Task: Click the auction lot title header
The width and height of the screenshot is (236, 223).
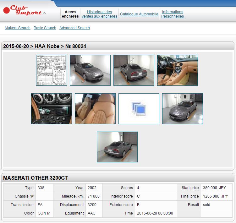Action: (45, 46)
